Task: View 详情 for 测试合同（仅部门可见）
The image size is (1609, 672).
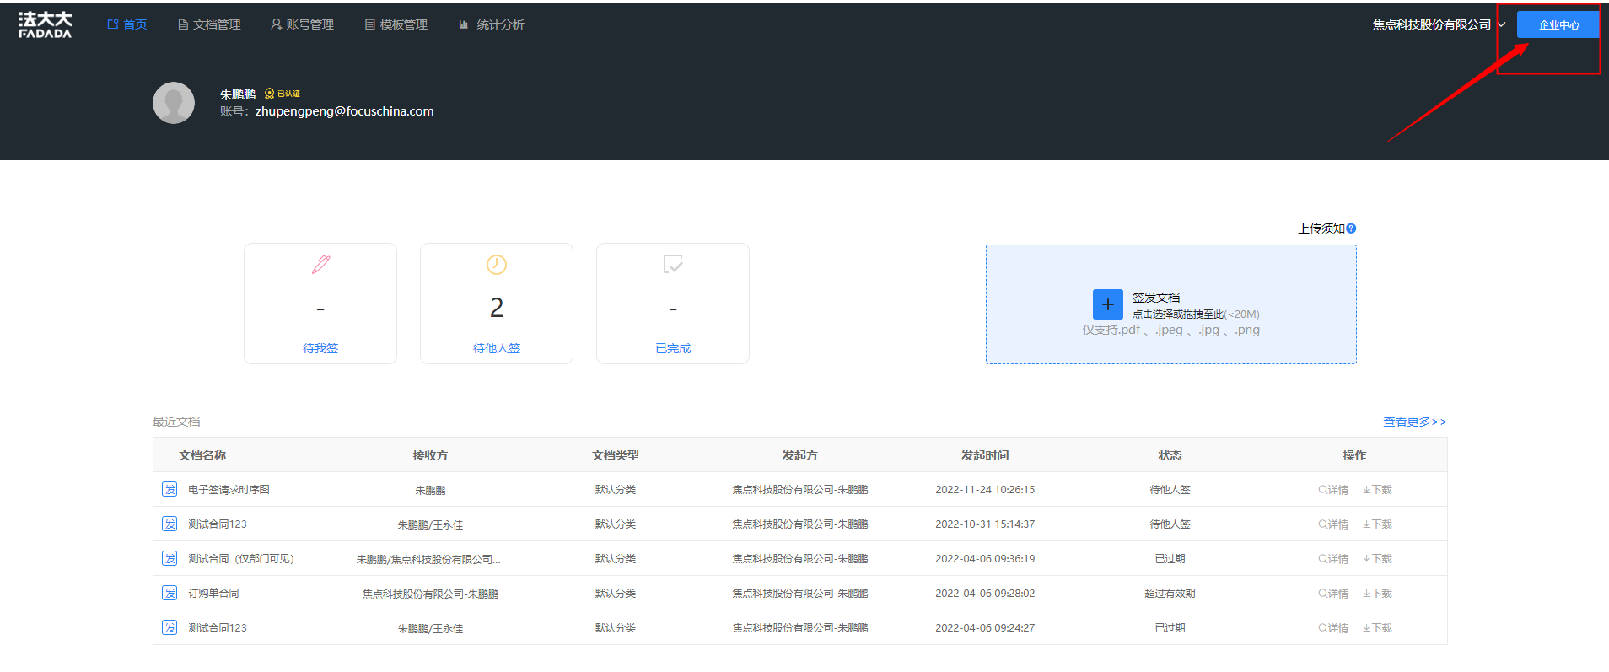Action: coord(1333,559)
